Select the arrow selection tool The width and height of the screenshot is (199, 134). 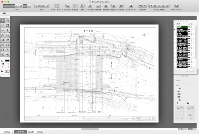point(3,21)
